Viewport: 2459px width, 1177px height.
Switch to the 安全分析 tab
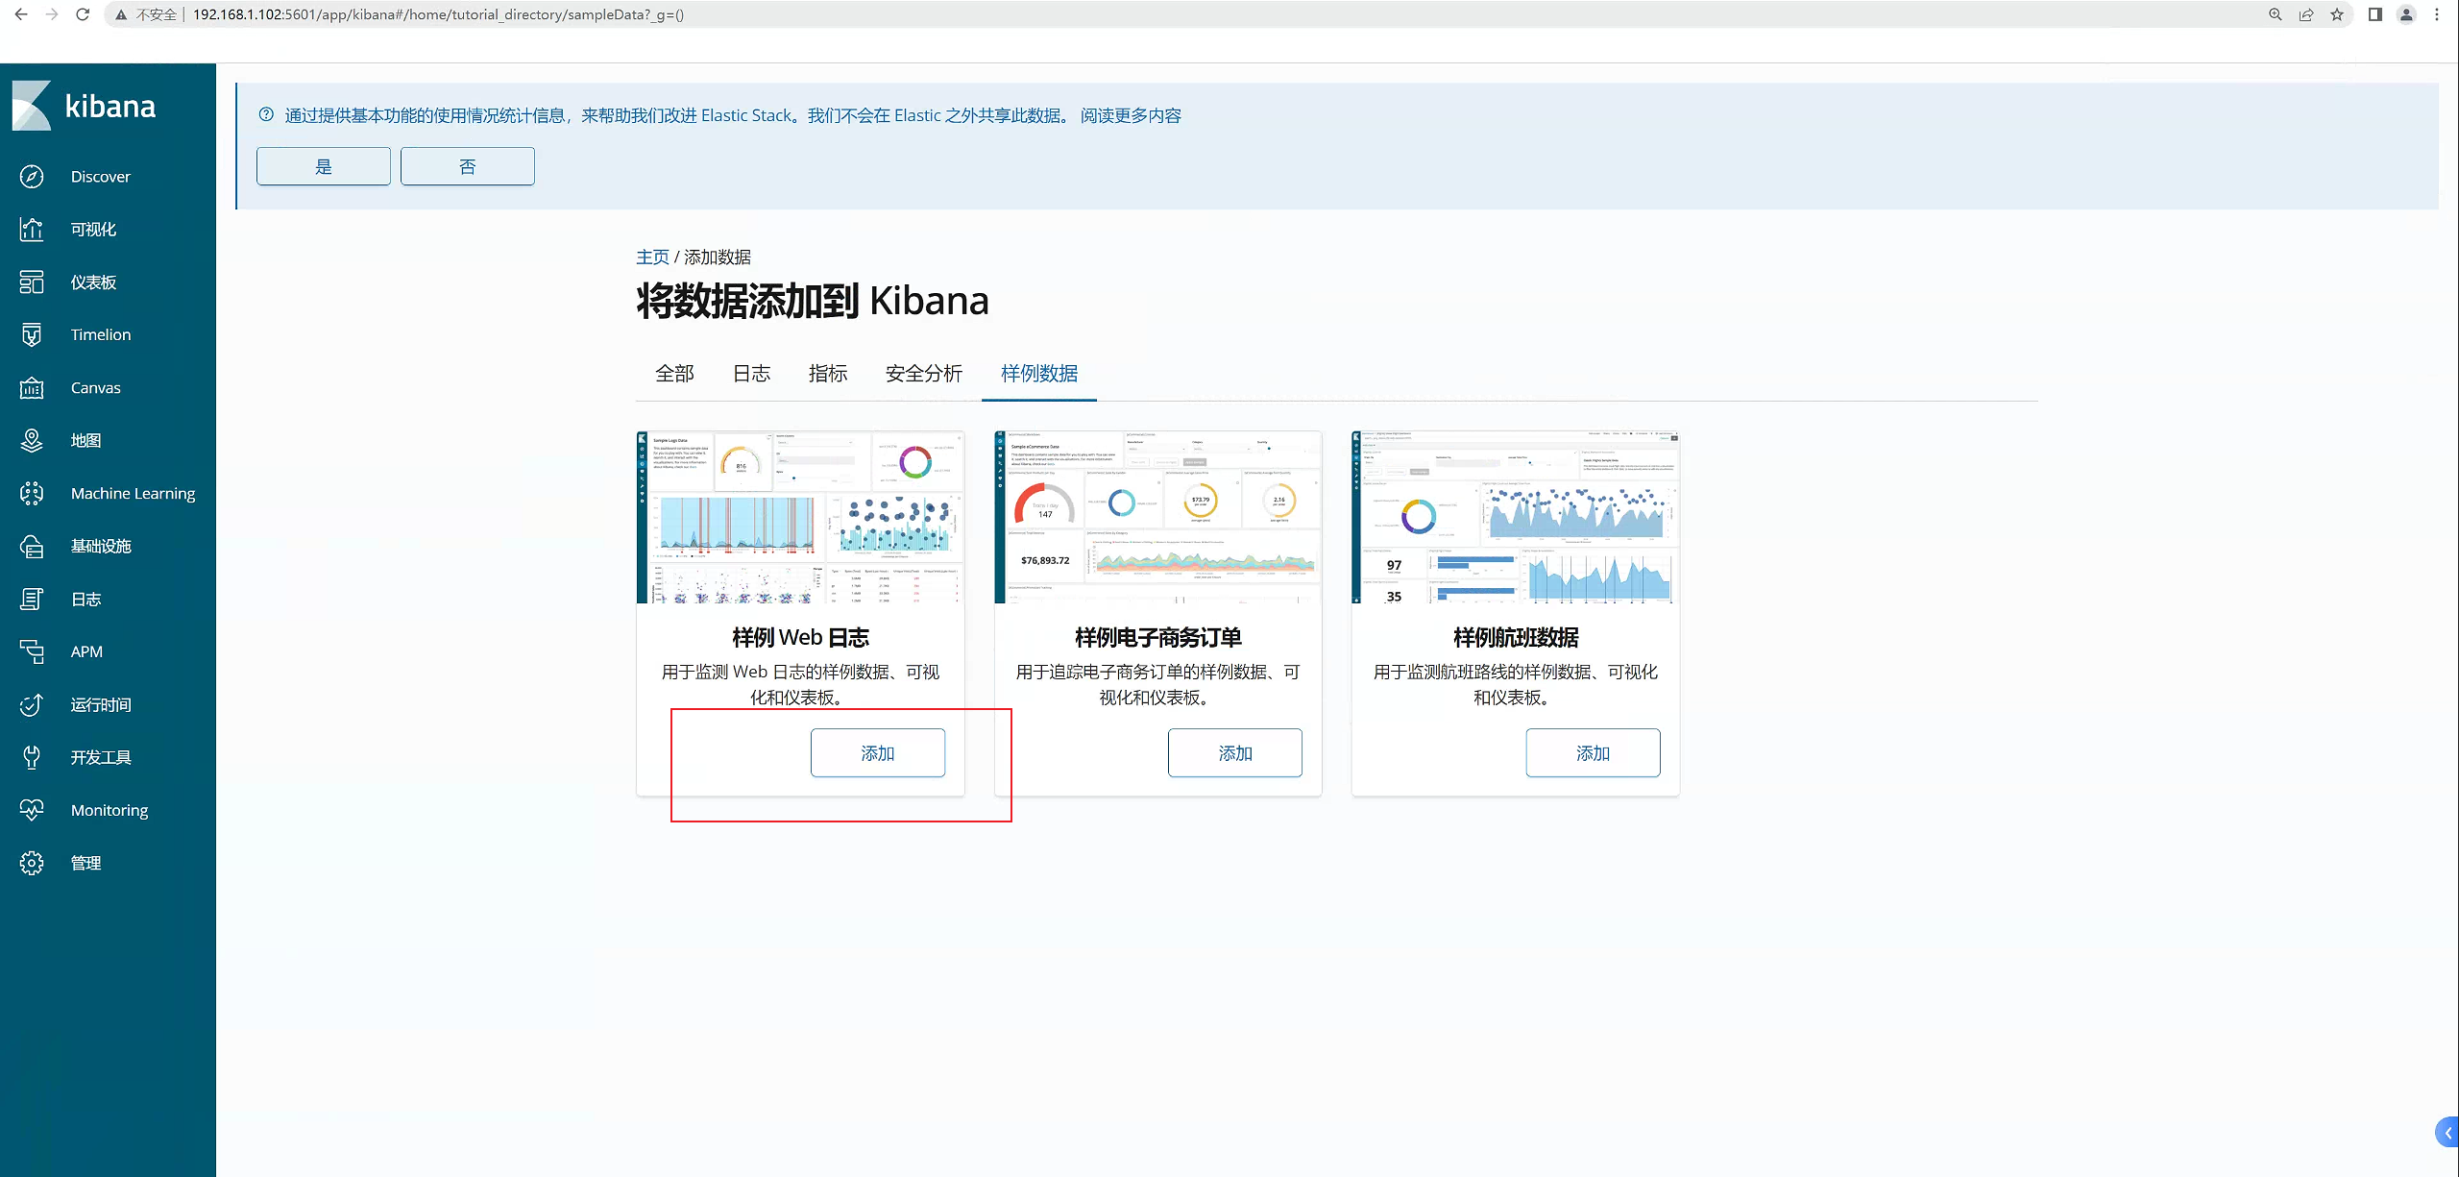[x=924, y=374]
